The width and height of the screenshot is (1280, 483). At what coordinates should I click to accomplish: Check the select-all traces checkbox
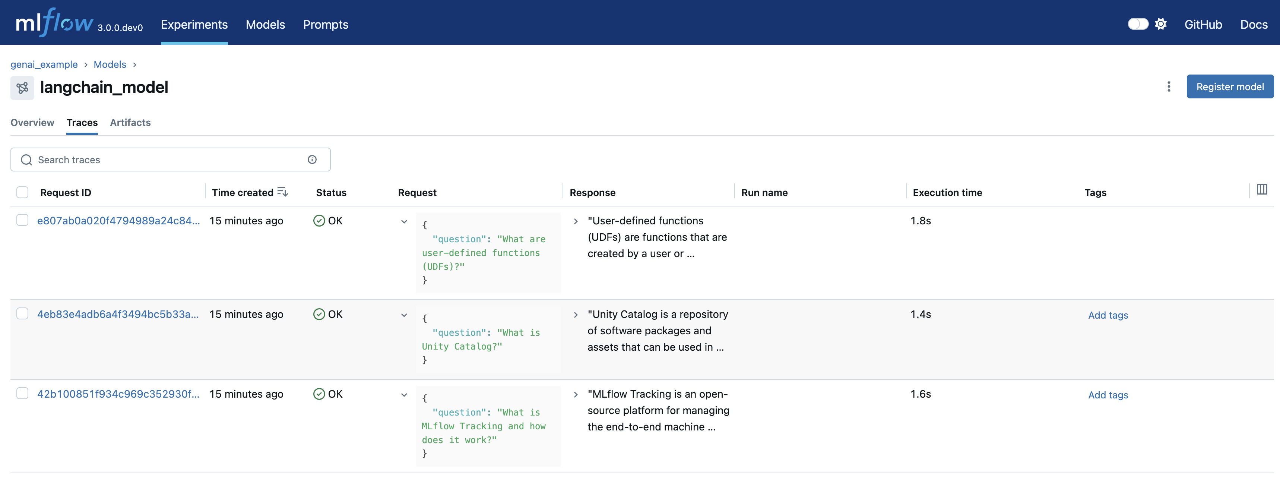tap(22, 192)
